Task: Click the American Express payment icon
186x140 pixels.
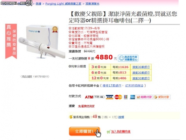Action: pyautogui.click(x=132, y=97)
